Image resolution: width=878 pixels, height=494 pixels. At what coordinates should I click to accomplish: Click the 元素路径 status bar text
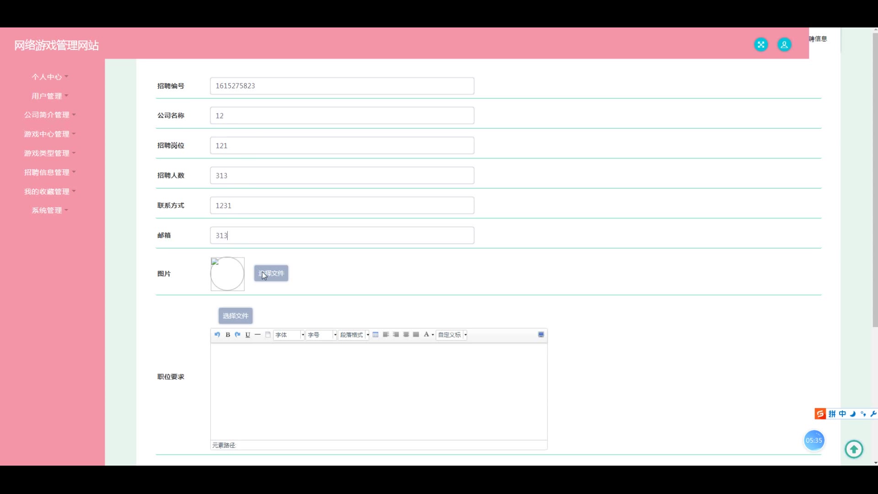[224, 446]
